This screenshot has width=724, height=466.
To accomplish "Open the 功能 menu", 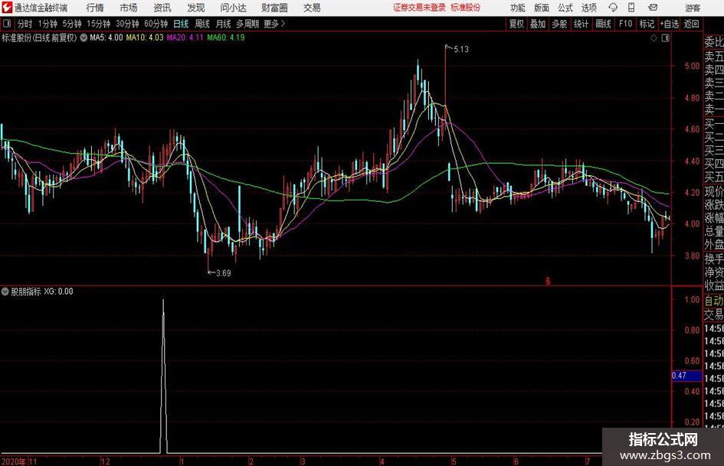I will pos(518,8).
